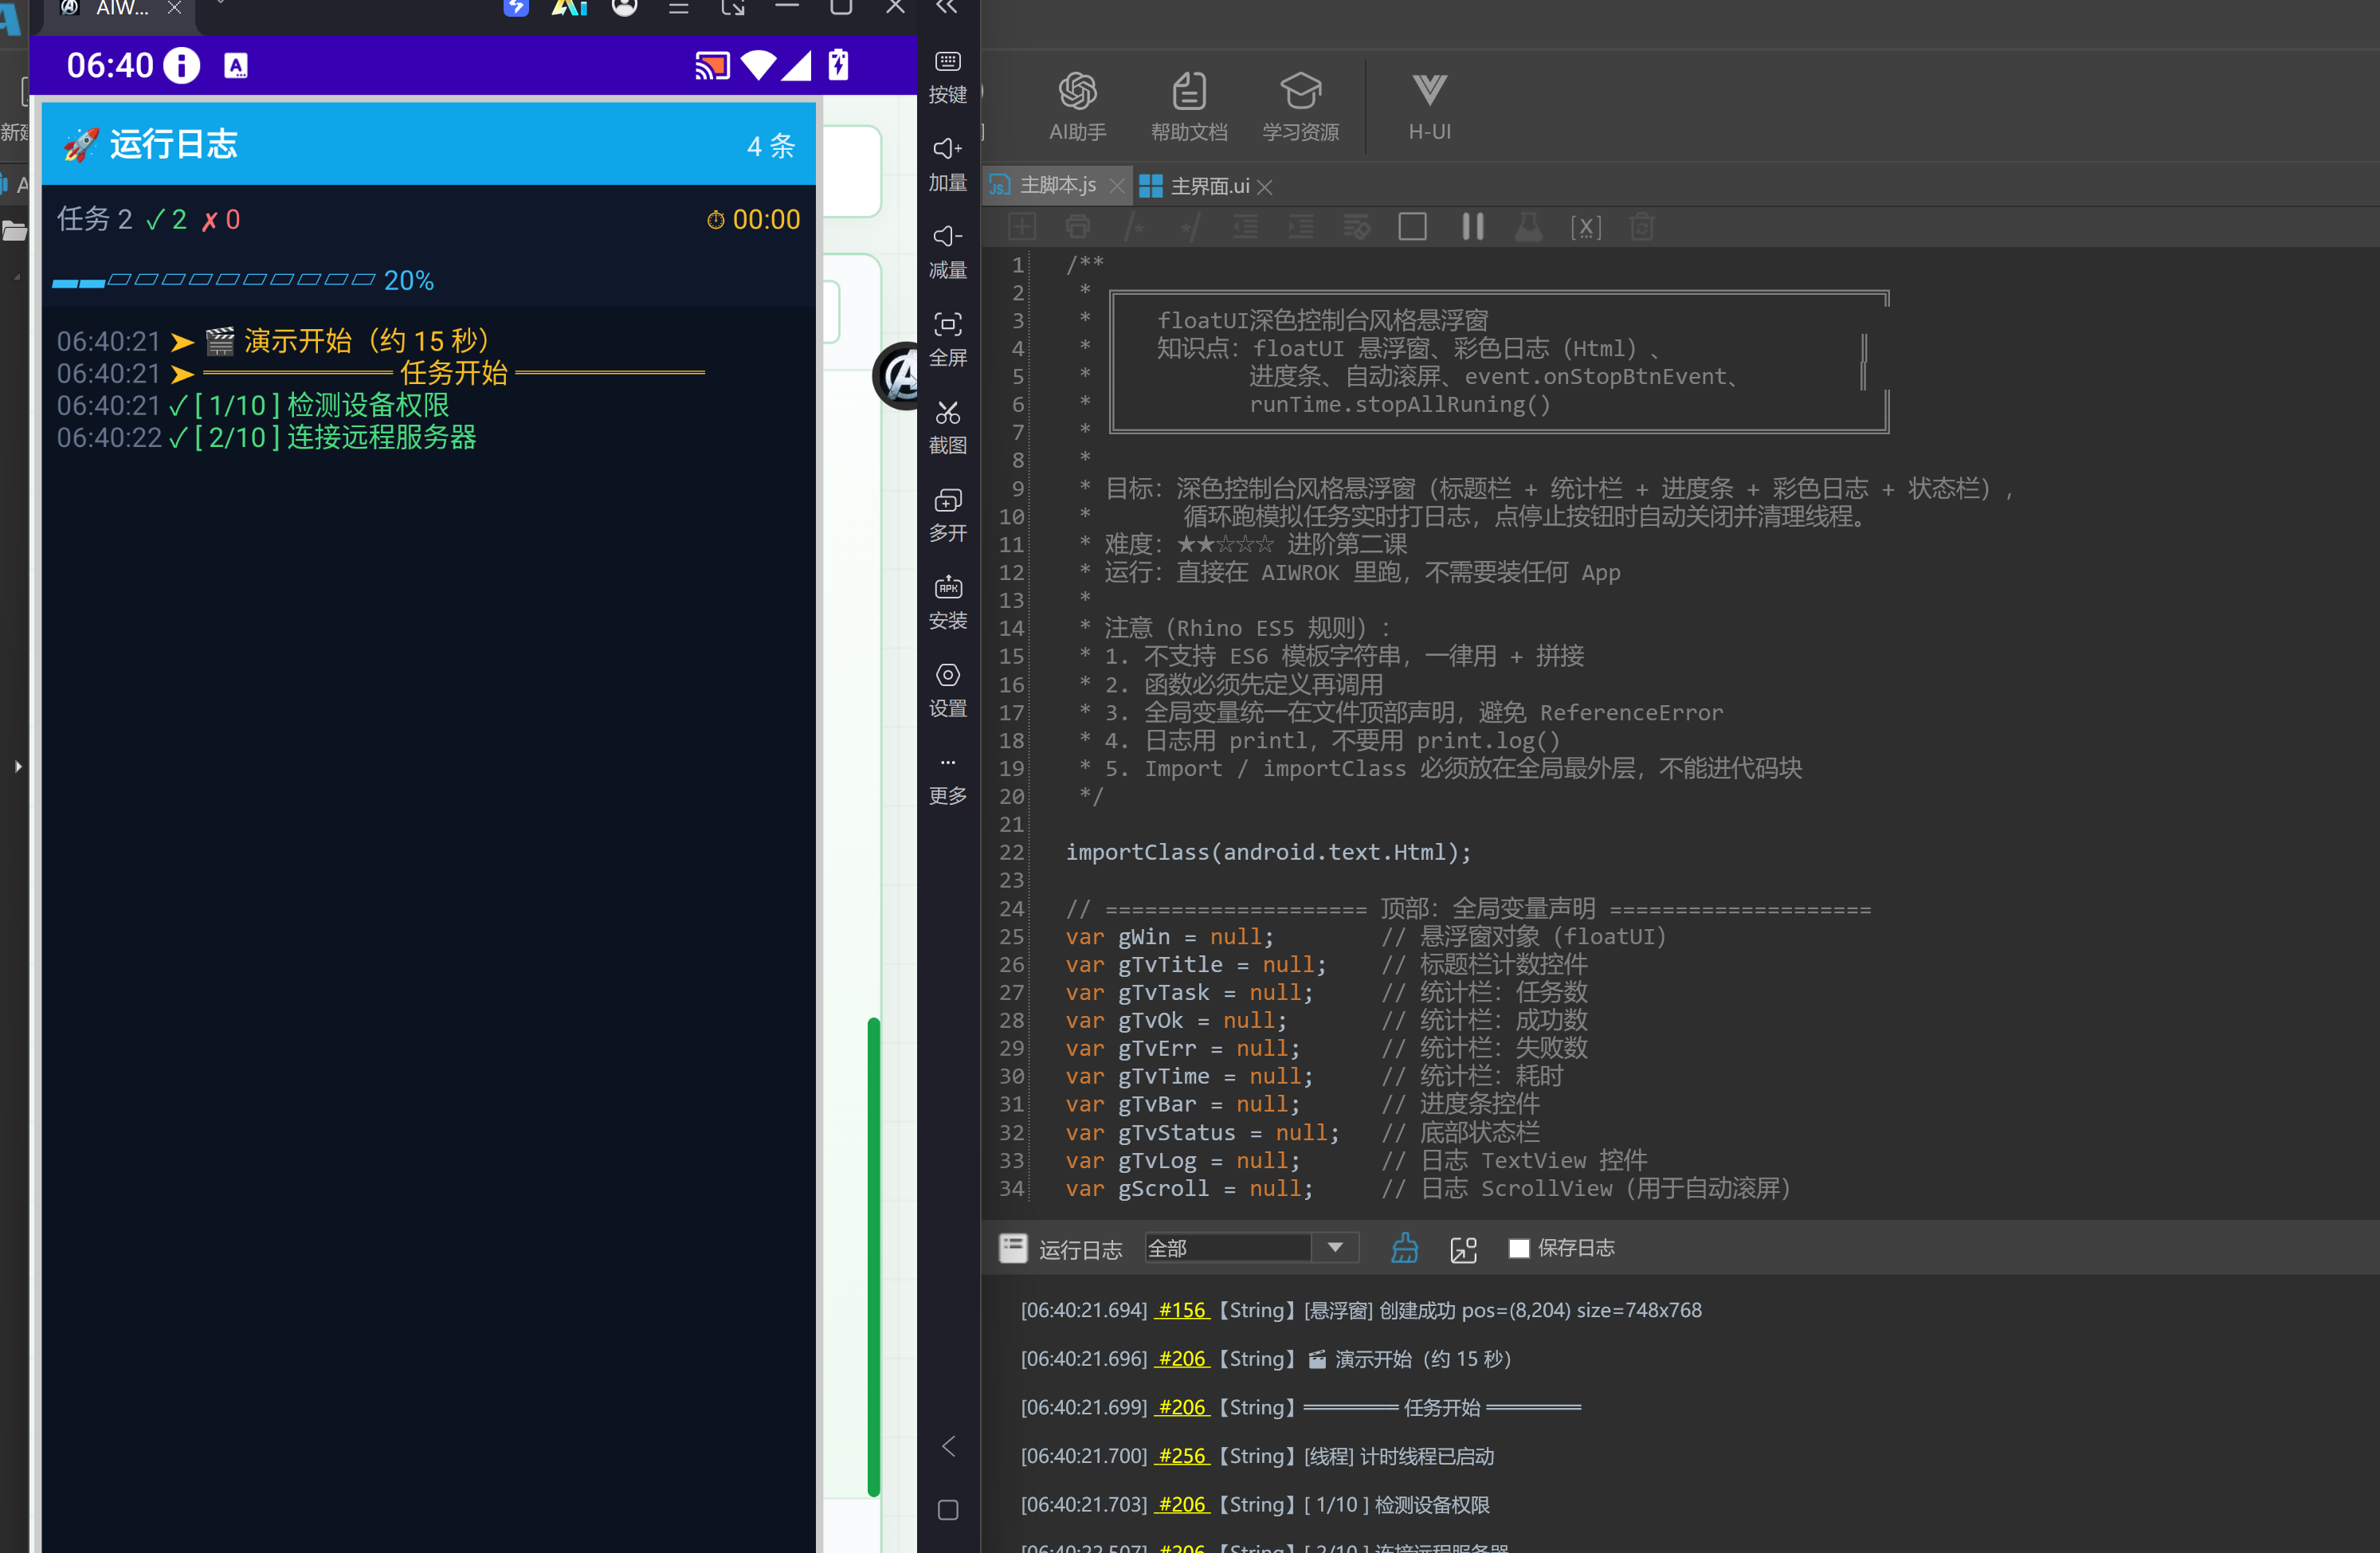Open emulator 设置 settings
Screen dimensions: 2380x1553
point(947,690)
